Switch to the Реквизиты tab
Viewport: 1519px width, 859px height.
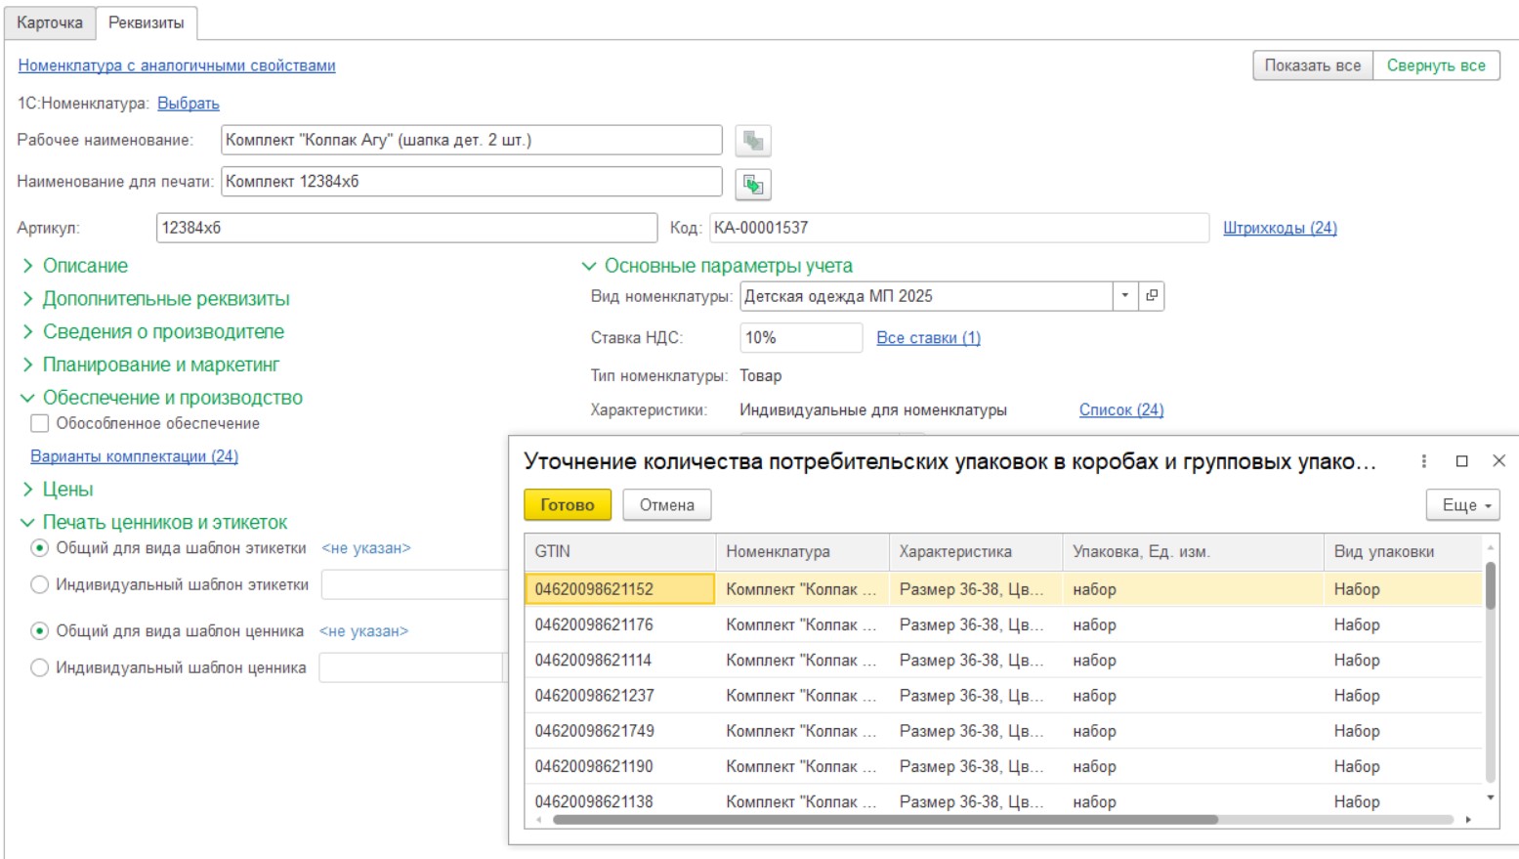[x=147, y=22]
